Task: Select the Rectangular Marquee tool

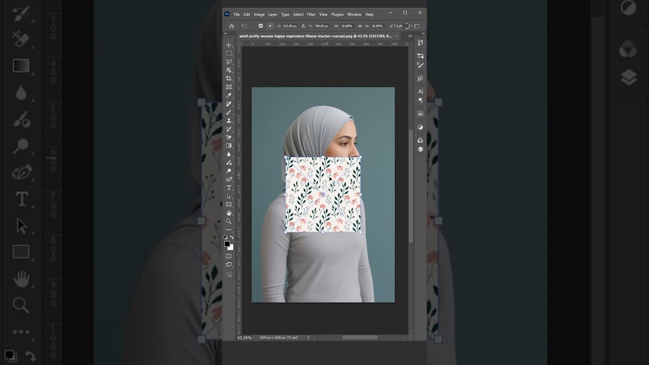Action: (x=229, y=53)
